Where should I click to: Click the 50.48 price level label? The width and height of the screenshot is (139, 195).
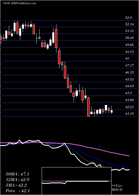coord(130,38)
